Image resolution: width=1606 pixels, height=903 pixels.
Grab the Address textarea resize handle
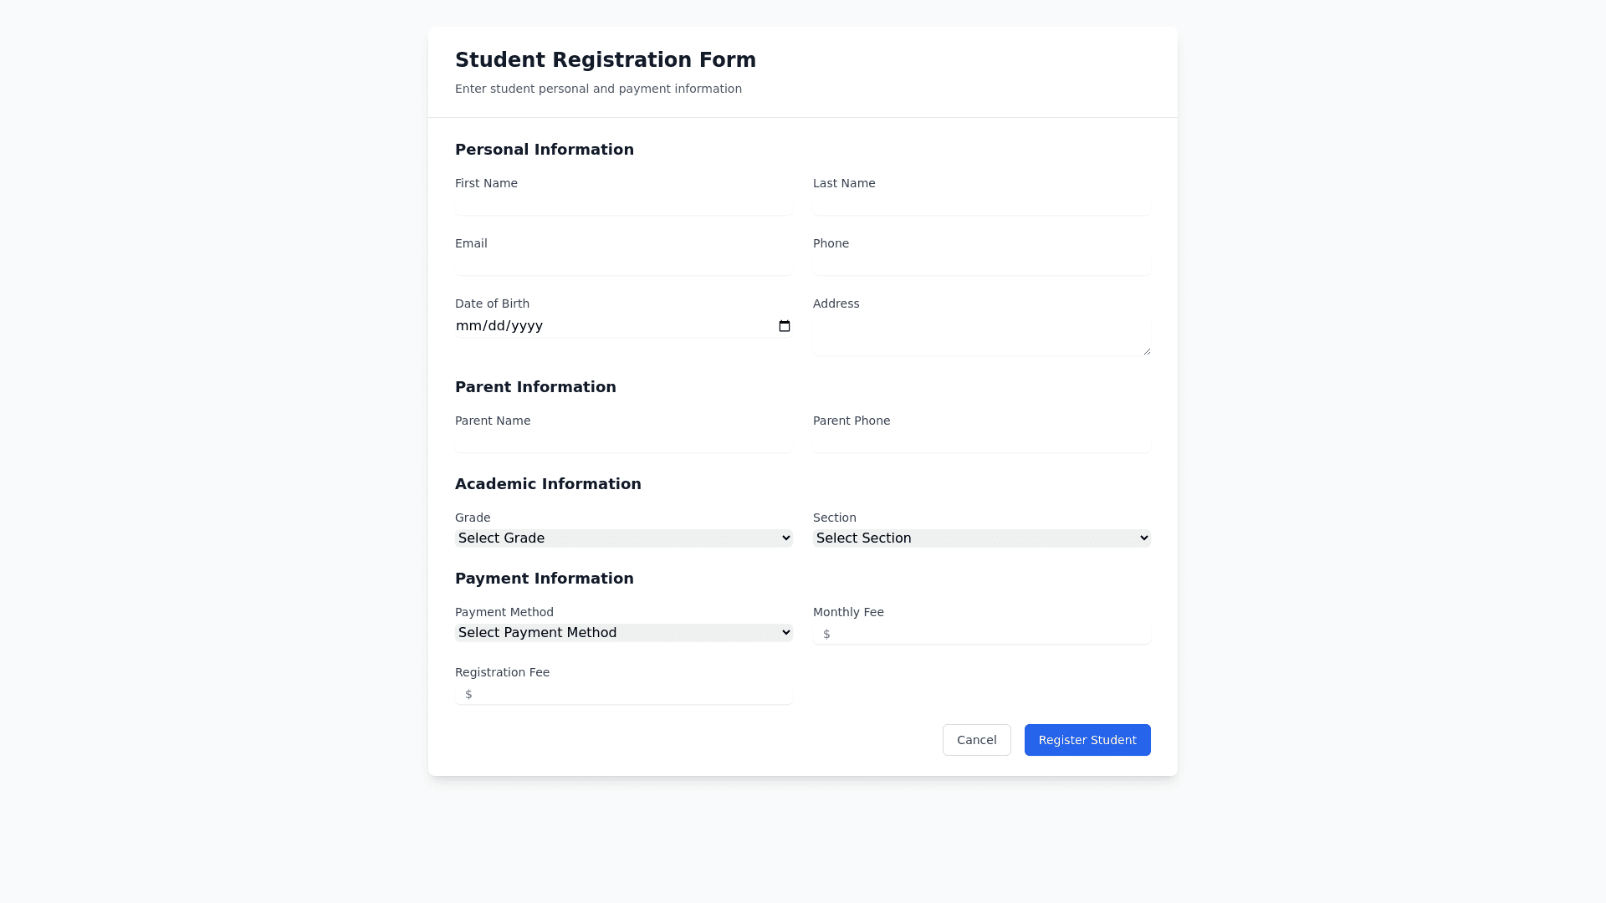tap(1147, 351)
